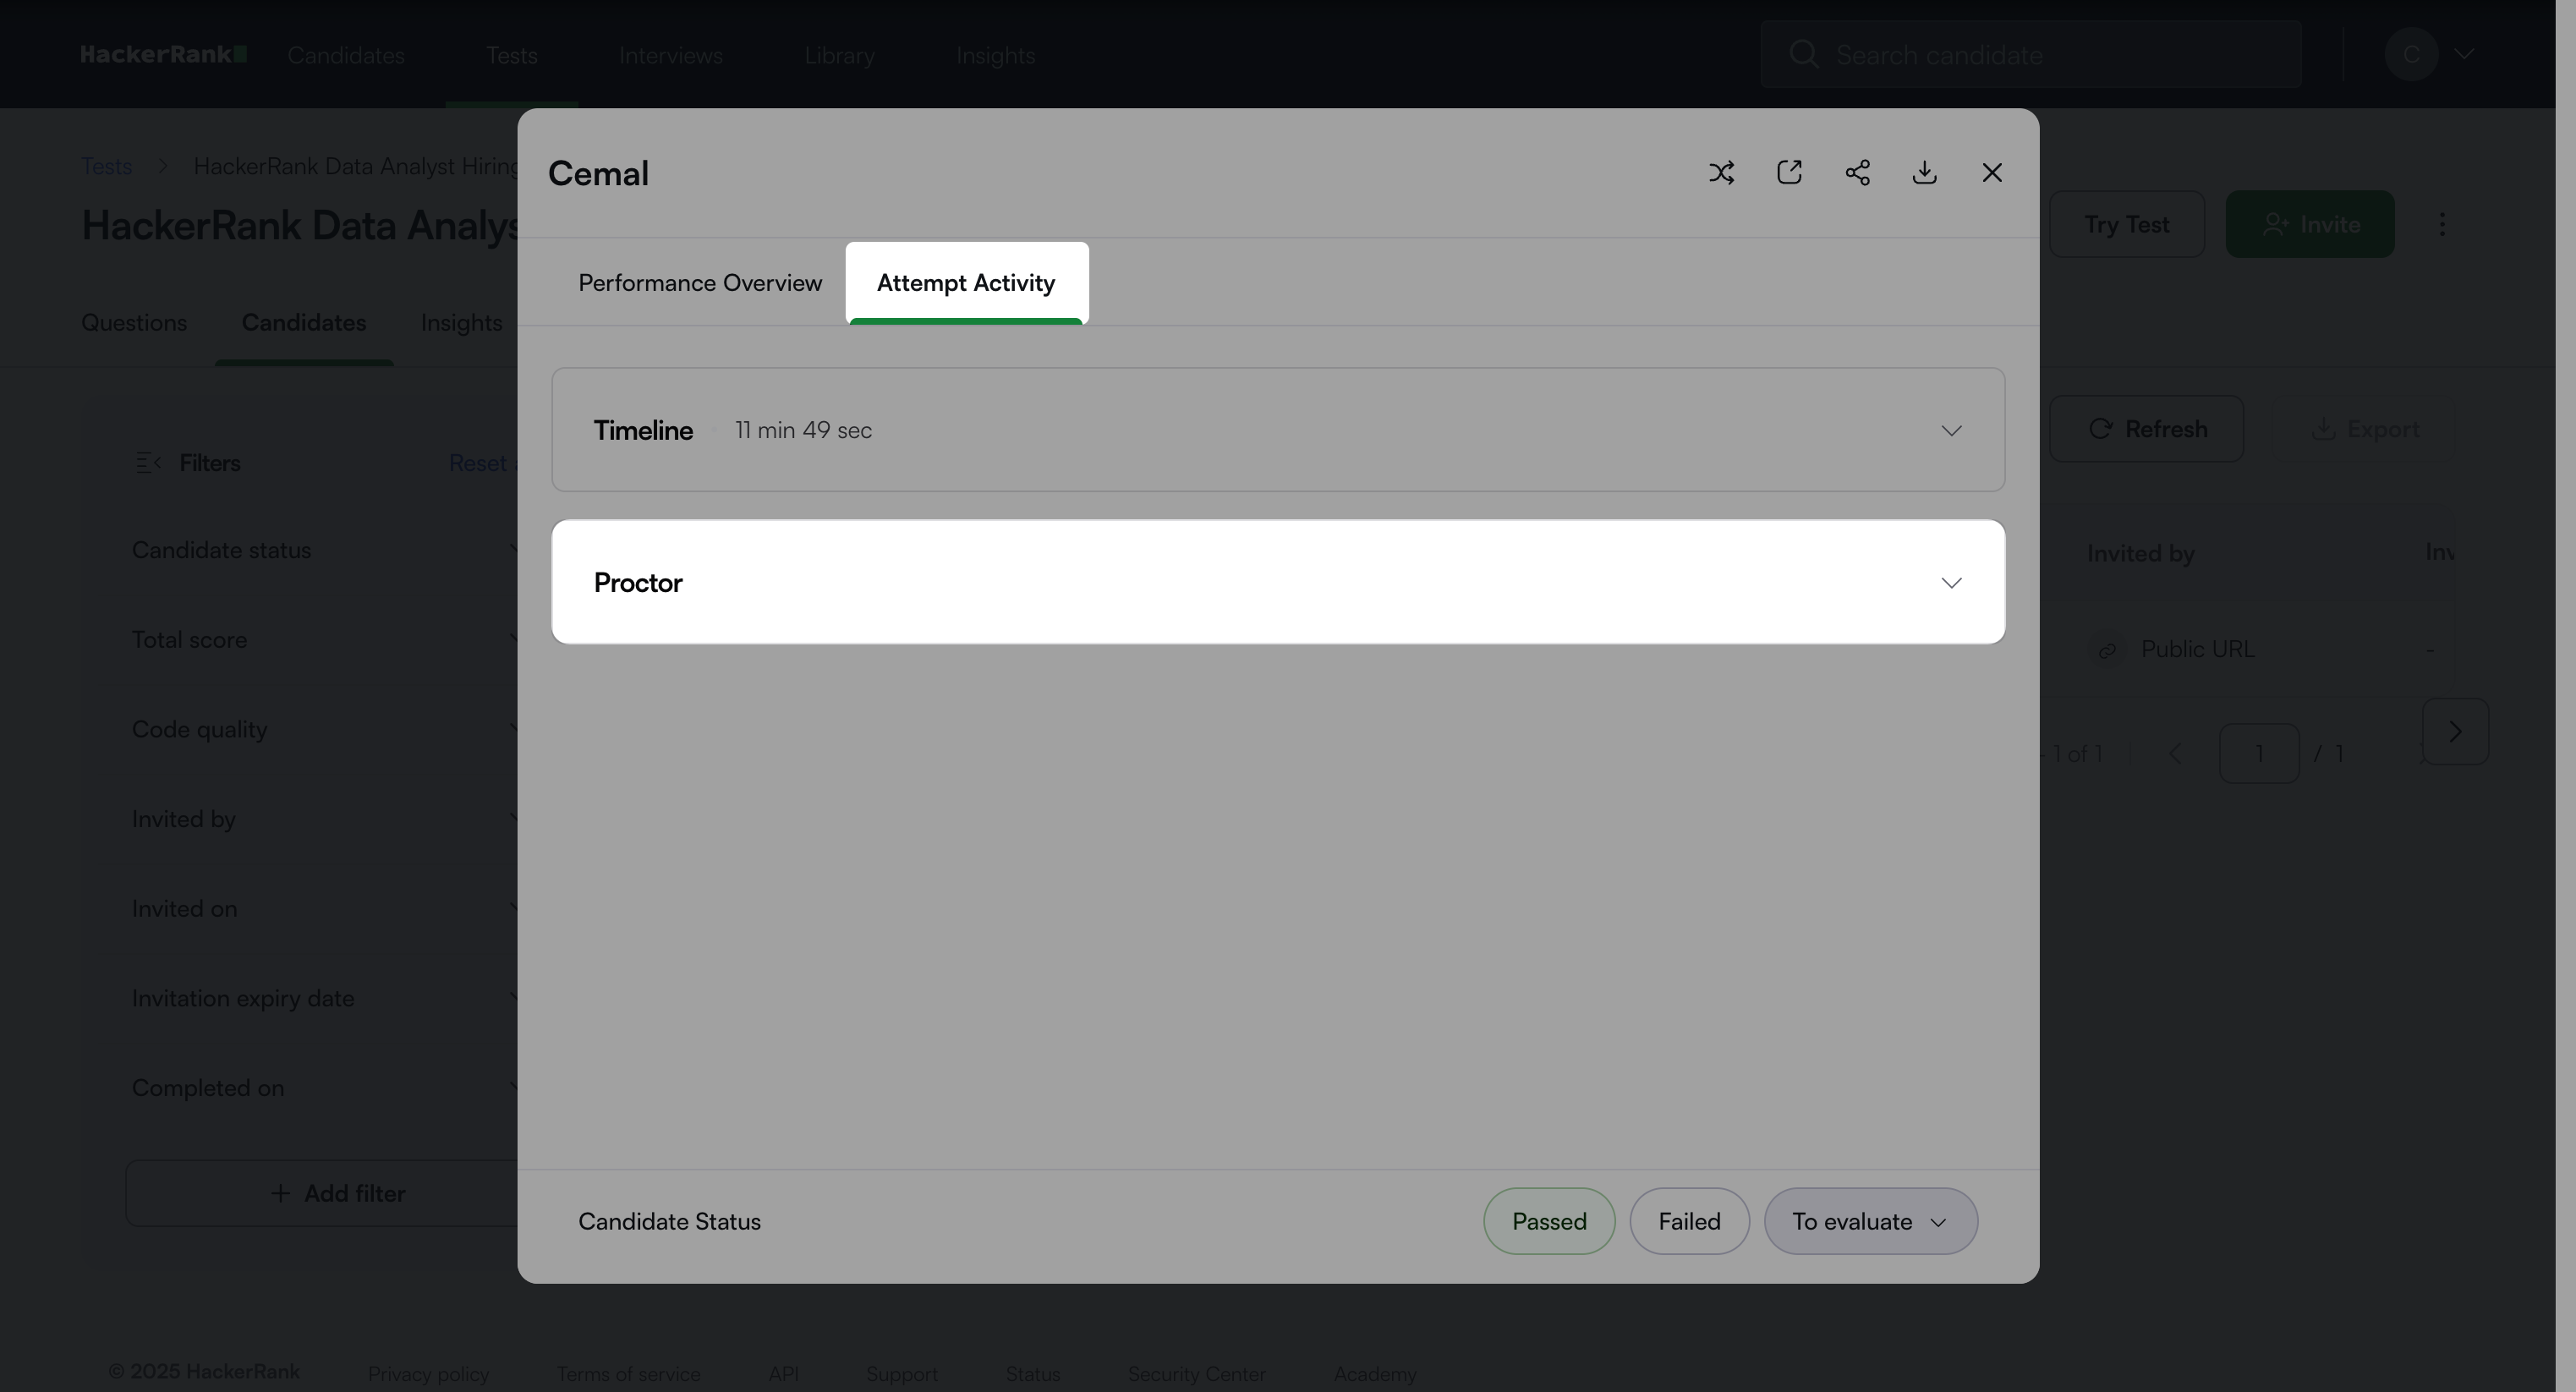Open Cemal's report in a new window

tap(1789, 173)
